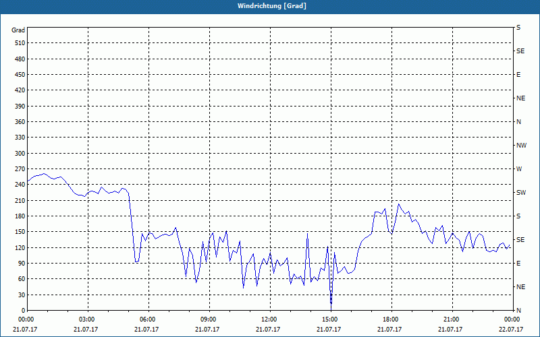The width and height of the screenshot is (540, 337).
Task: Click the 360 y-axis tick label
Action: tap(20, 122)
